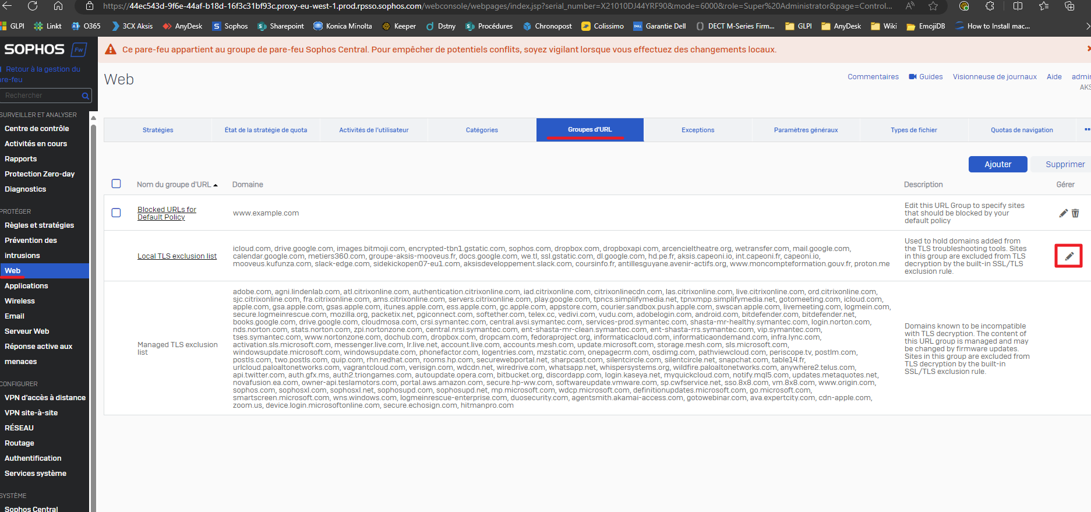Activate the Read aloud icon in address bar
Viewport: 1091px width, 512px height.
[910, 6]
